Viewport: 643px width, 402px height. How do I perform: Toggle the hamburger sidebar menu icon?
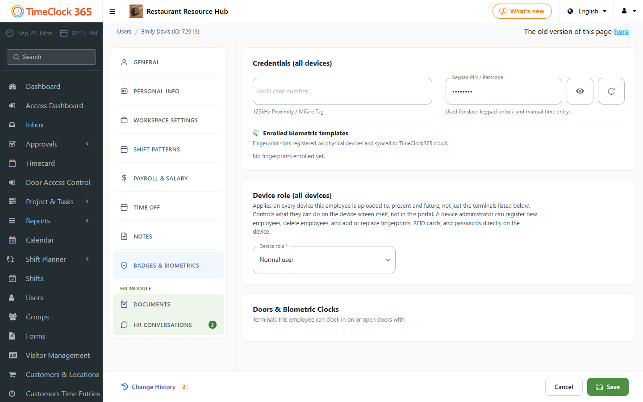coord(113,12)
